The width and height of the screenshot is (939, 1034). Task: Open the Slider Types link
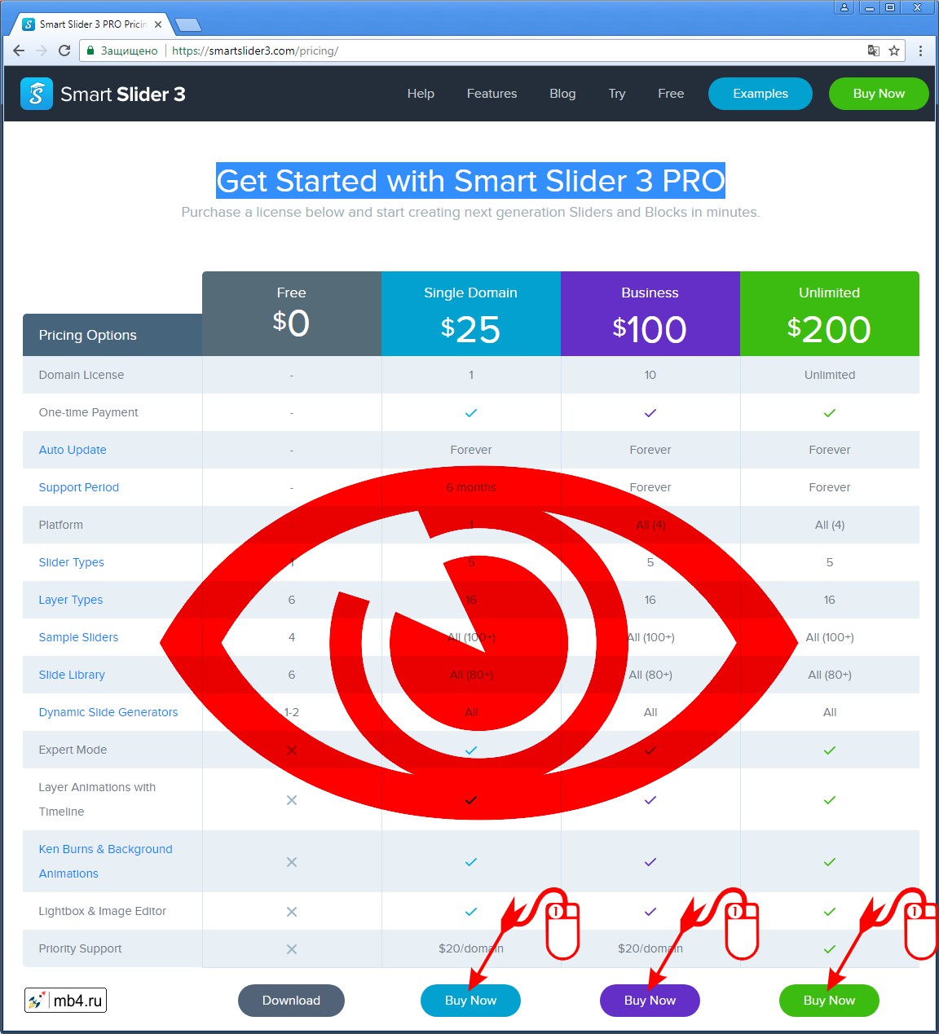pos(71,562)
